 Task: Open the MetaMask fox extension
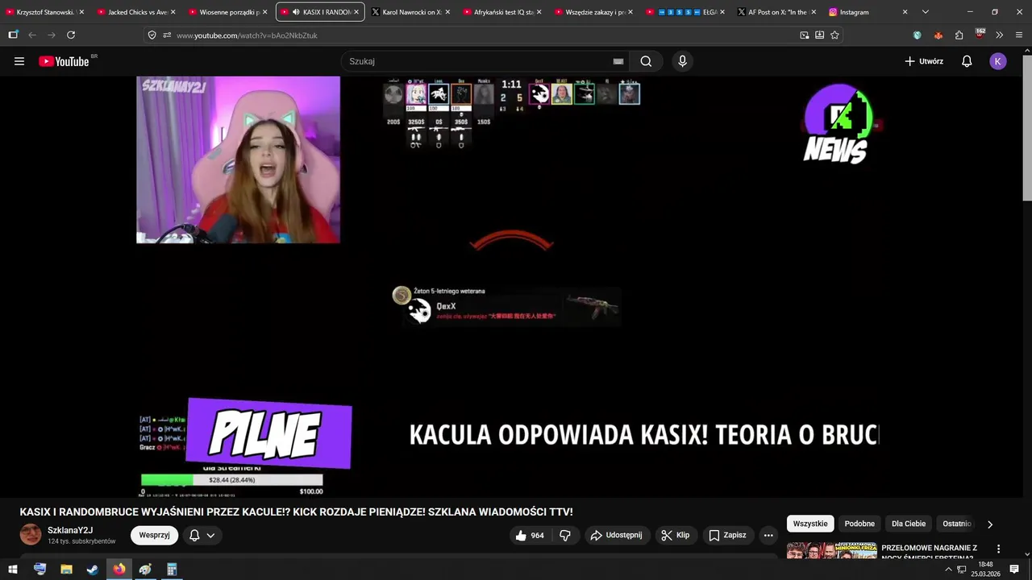click(x=938, y=35)
